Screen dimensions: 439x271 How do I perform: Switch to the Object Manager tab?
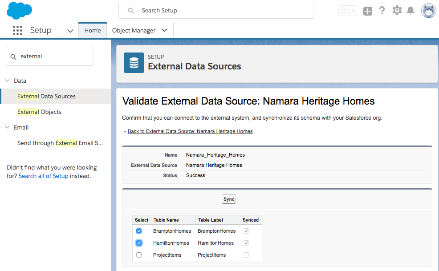(135, 30)
